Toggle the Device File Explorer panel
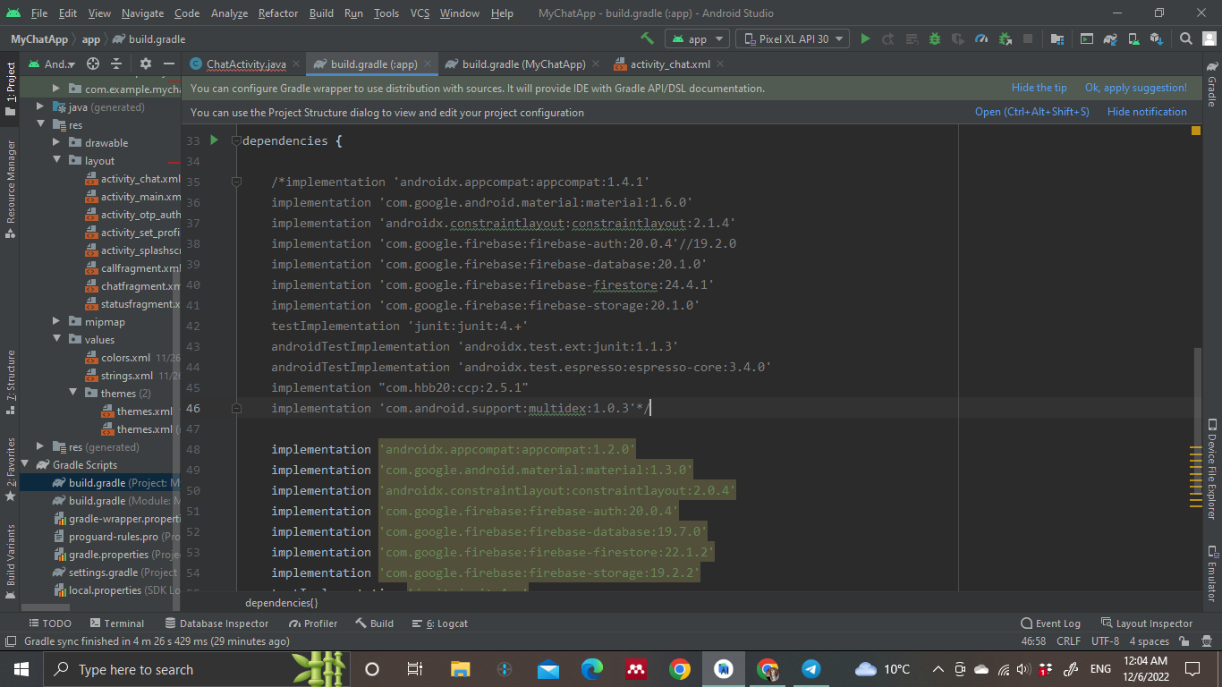The width and height of the screenshot is (1222, 687). [1212, 469]
